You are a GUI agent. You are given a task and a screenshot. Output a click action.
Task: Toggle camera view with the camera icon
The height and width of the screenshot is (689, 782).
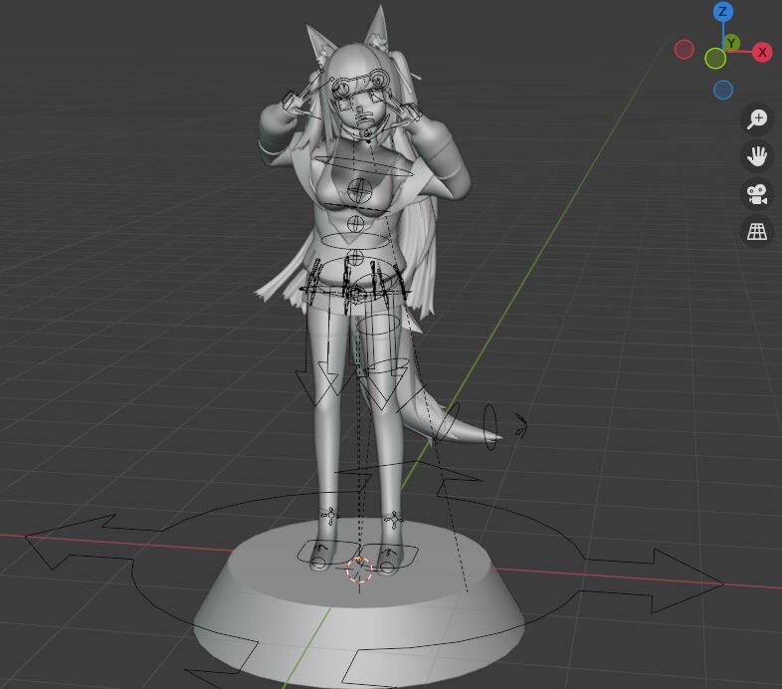(x=756, y=194)
